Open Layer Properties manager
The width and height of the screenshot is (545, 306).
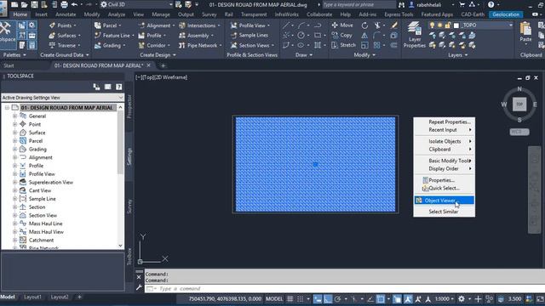click(414, 35)
